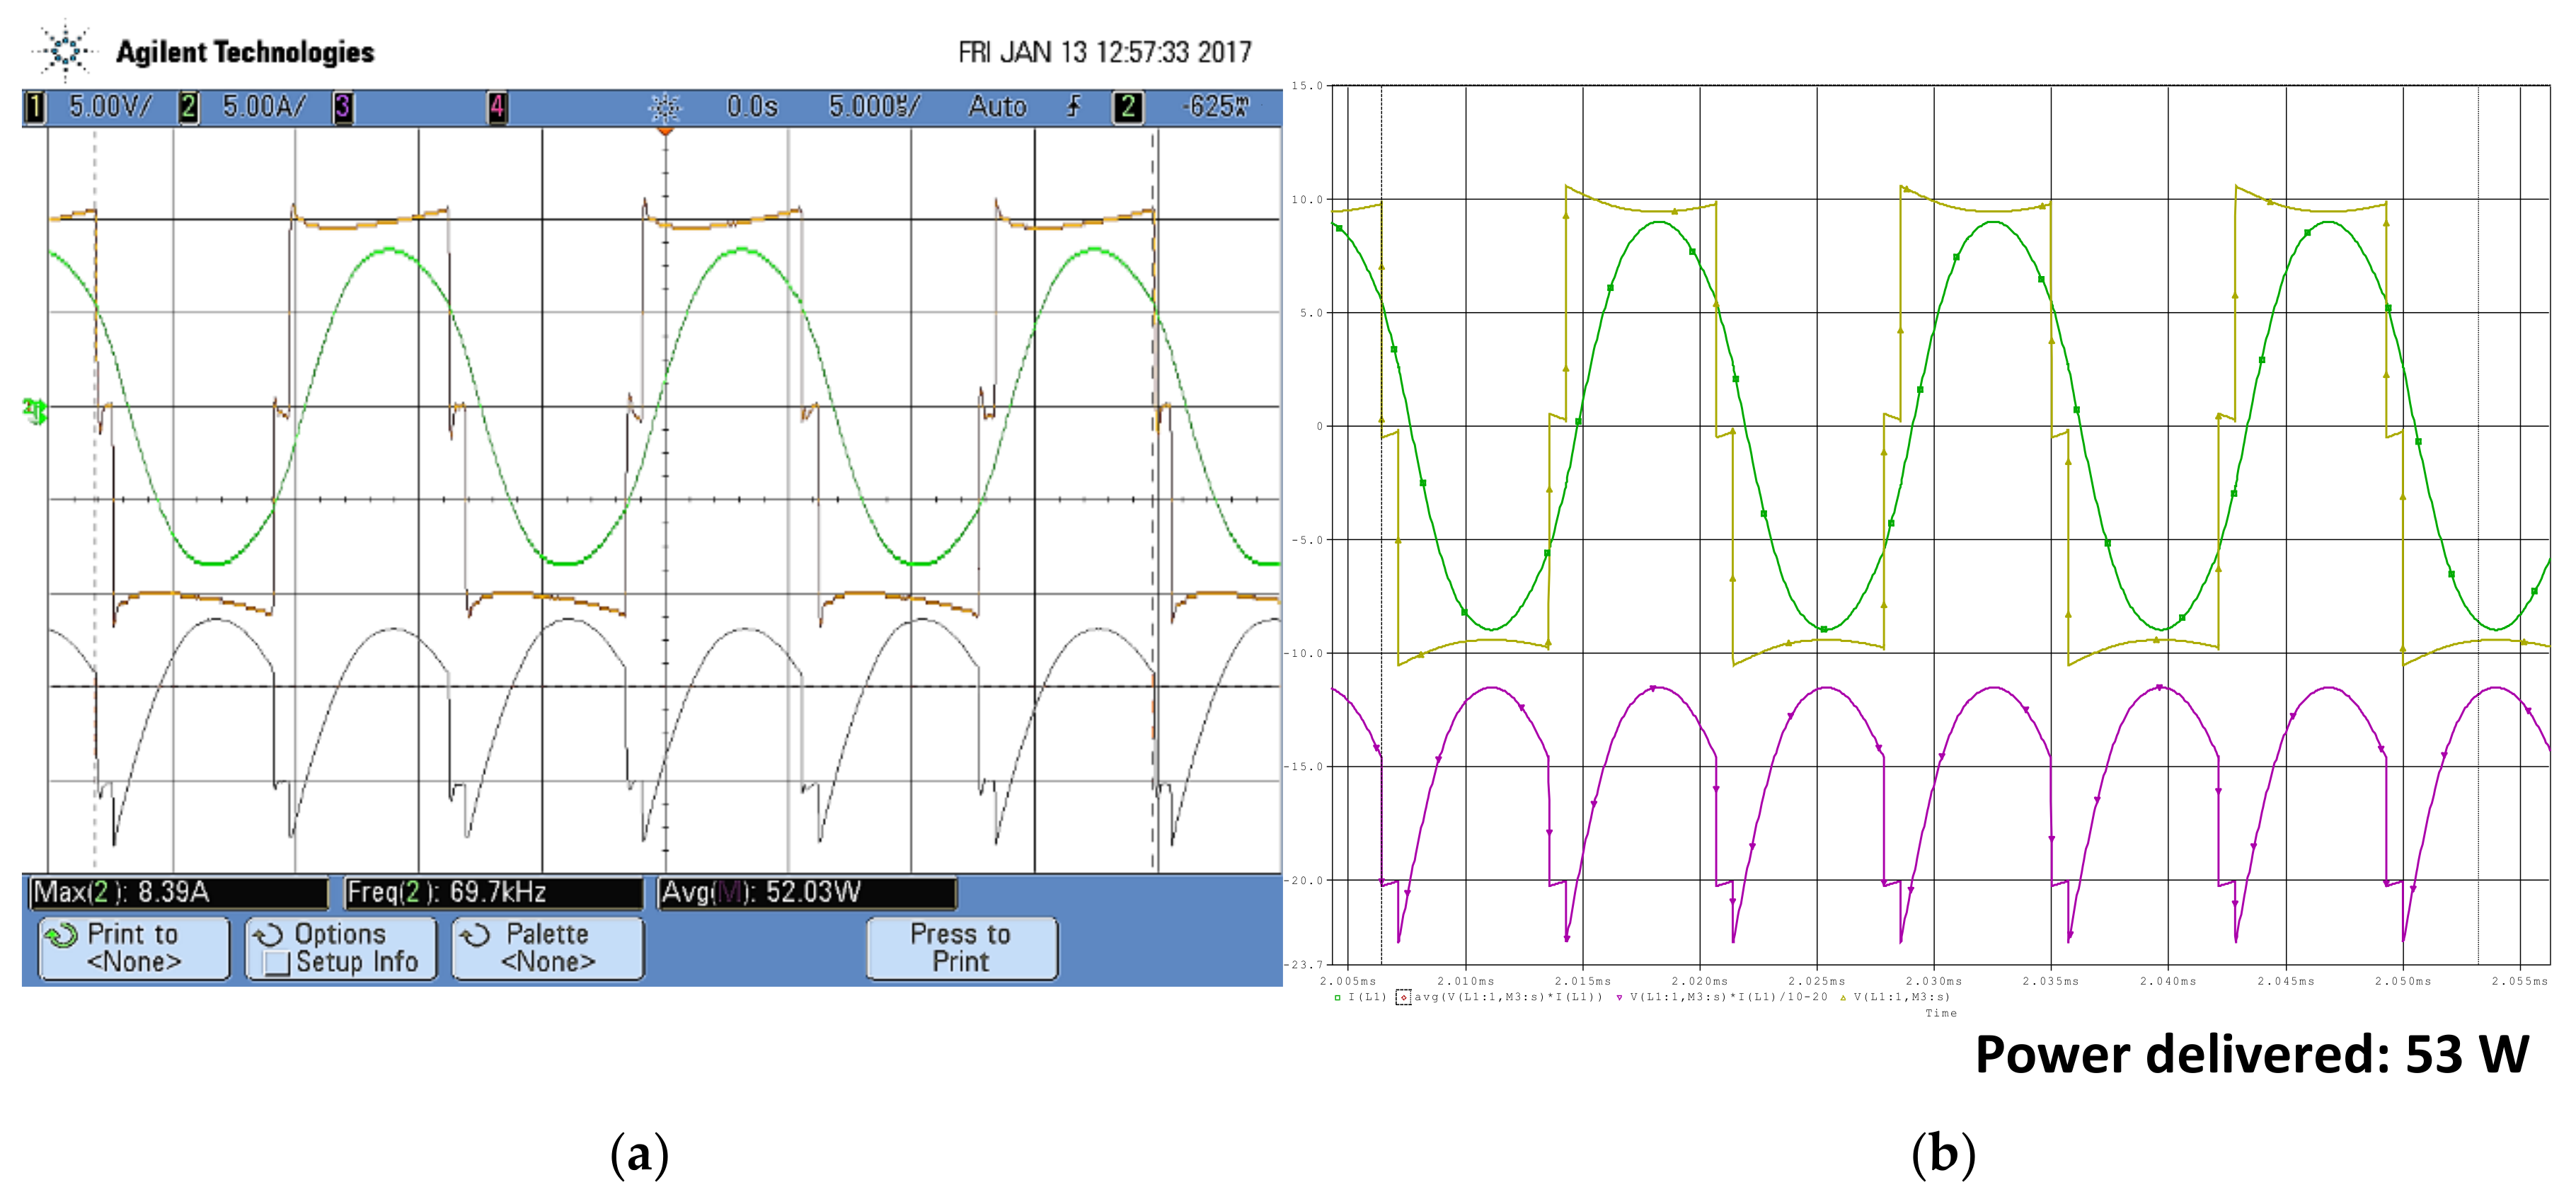Click the green square I(L1) legend marker
The height and width of the screenshot is (1192, 2576).
point(1337,997)
